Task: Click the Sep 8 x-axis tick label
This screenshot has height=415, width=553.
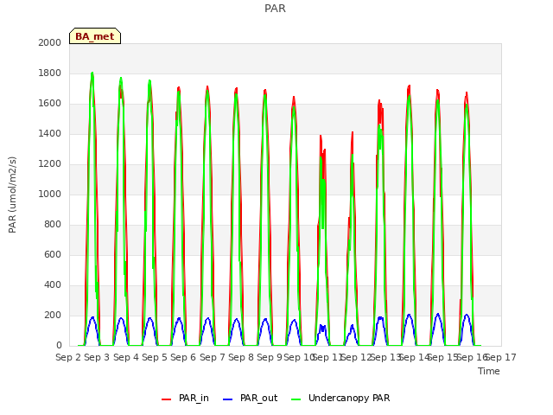Action: point(241,357)
